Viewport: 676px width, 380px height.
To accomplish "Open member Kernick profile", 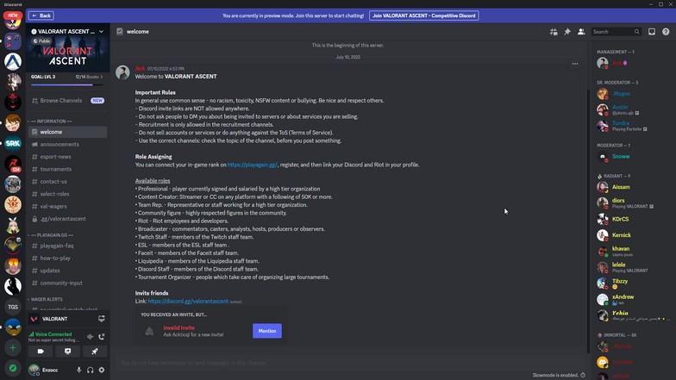I will point(630,234).
